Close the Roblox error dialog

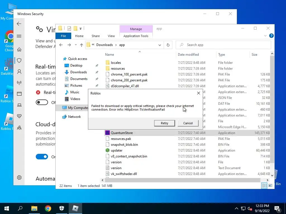(x=199, y=93)
